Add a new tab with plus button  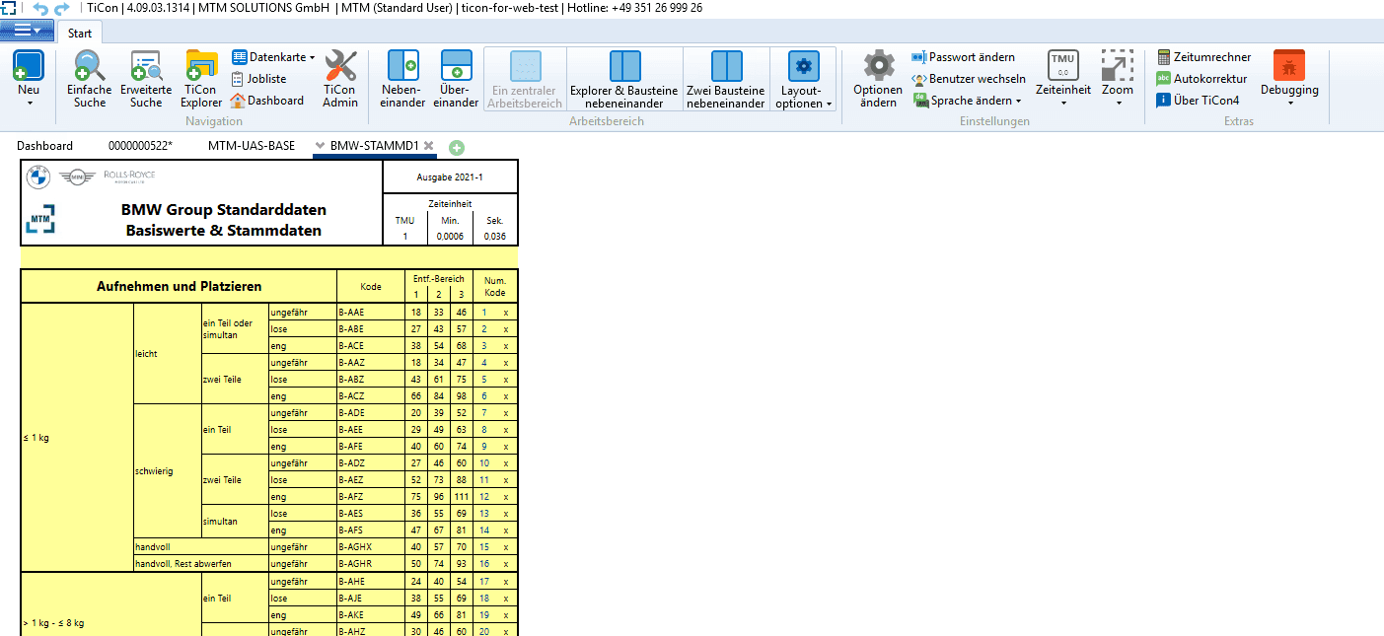456,147
